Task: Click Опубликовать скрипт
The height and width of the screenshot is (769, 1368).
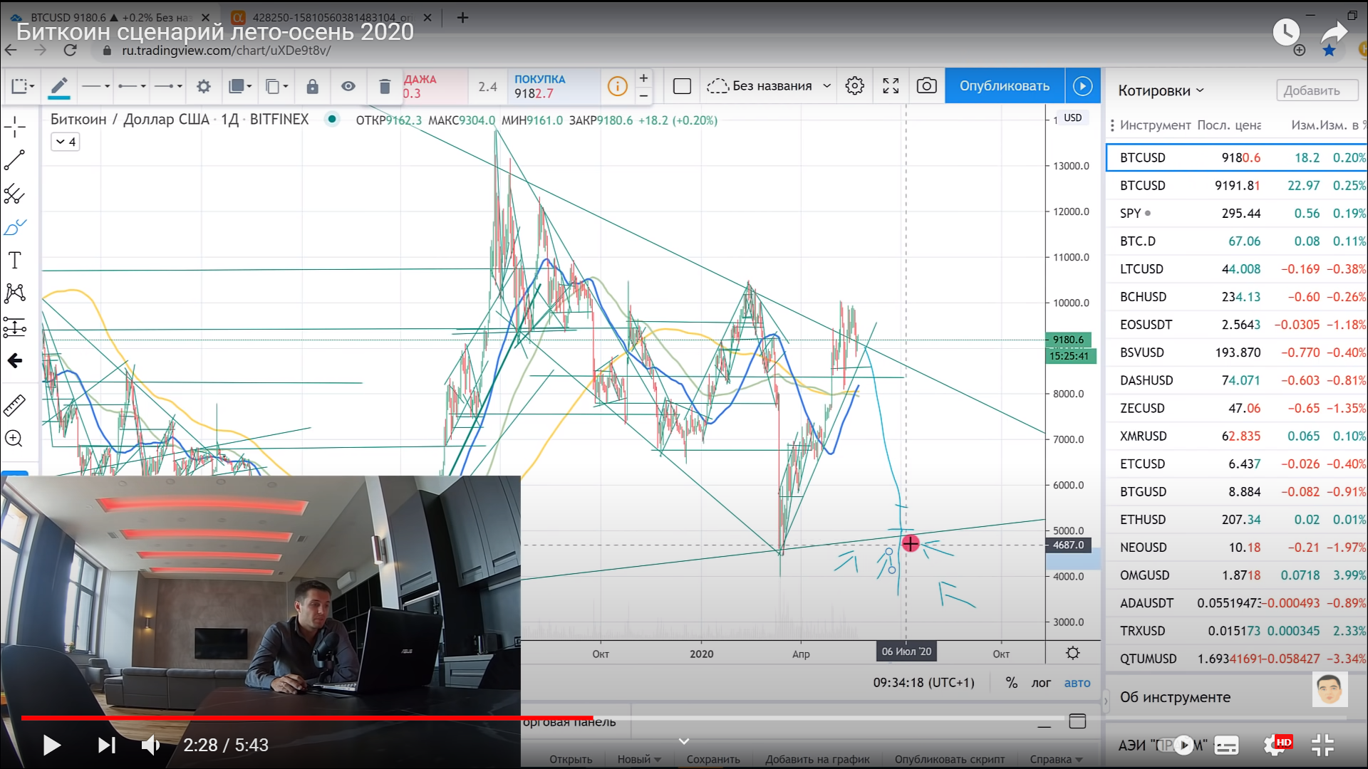Action: (x=950, y=759)
